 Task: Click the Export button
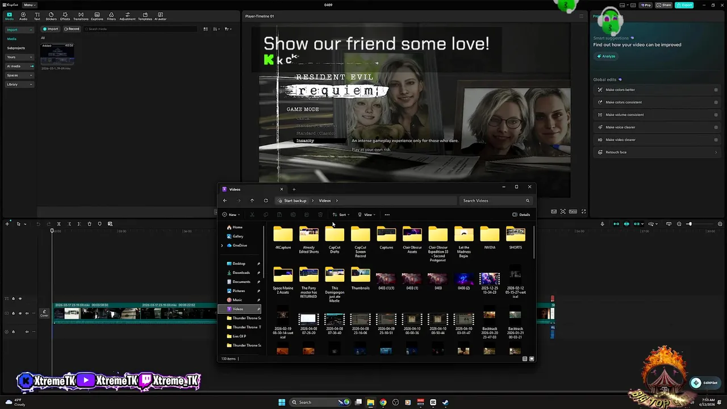(x=685, y=5)
